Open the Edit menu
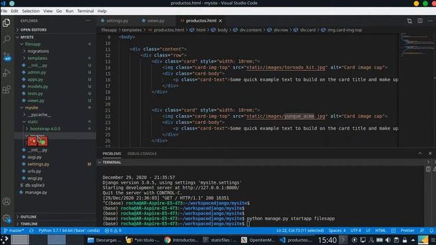Image resolution: width=436 pixels, height=245 pixels. coord(14,11)
